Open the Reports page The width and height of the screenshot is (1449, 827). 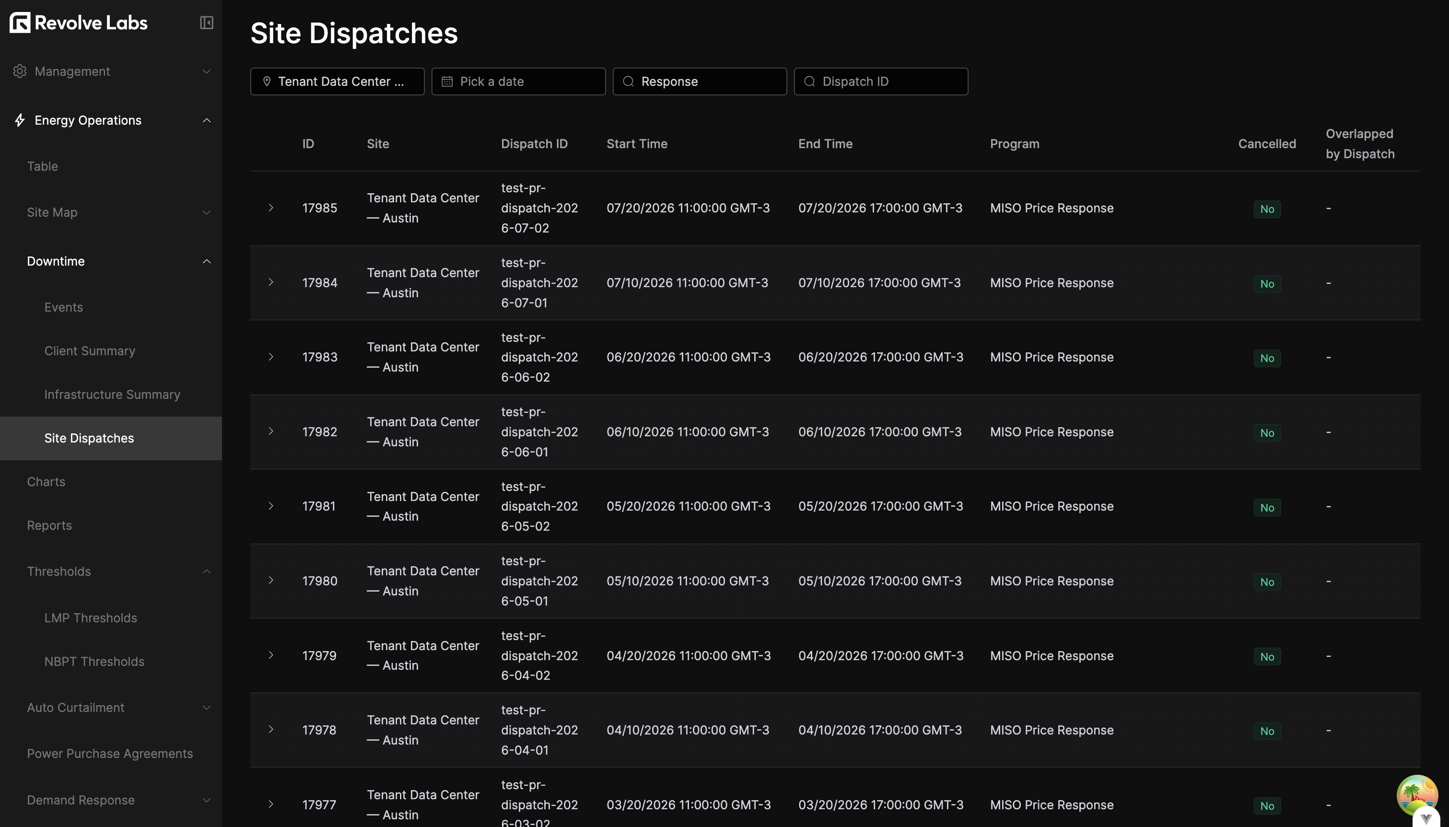[x=49, y=526]
